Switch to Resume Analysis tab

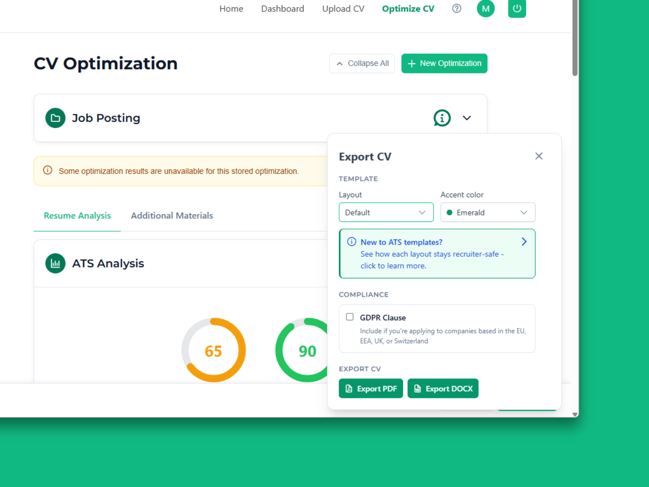[77, 216]
